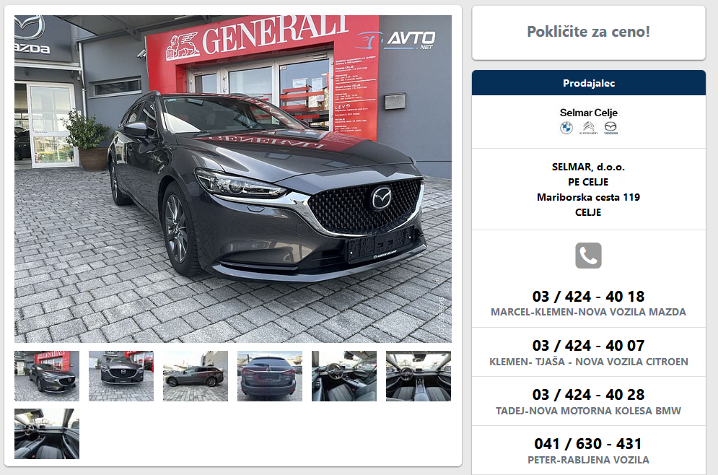Select the seats thumbnail in second row
The height and width of the screenshot is (475, 718).
coord(47,434)
